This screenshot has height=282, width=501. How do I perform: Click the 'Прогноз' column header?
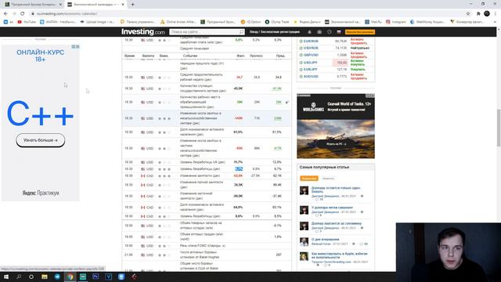click(256, 56)
